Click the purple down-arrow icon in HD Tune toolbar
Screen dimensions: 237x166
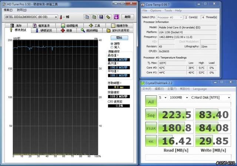[116, 17]
